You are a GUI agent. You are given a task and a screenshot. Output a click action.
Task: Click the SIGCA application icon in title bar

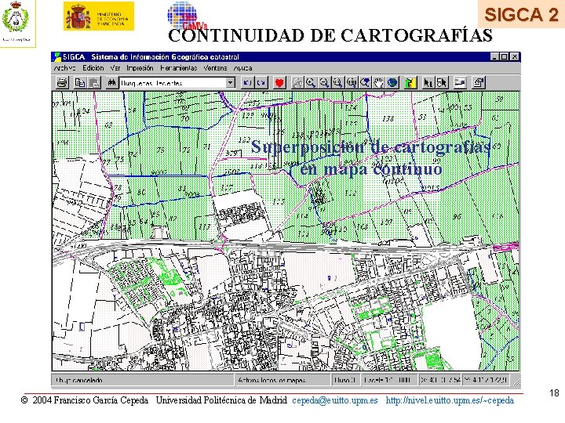point(57,57)
